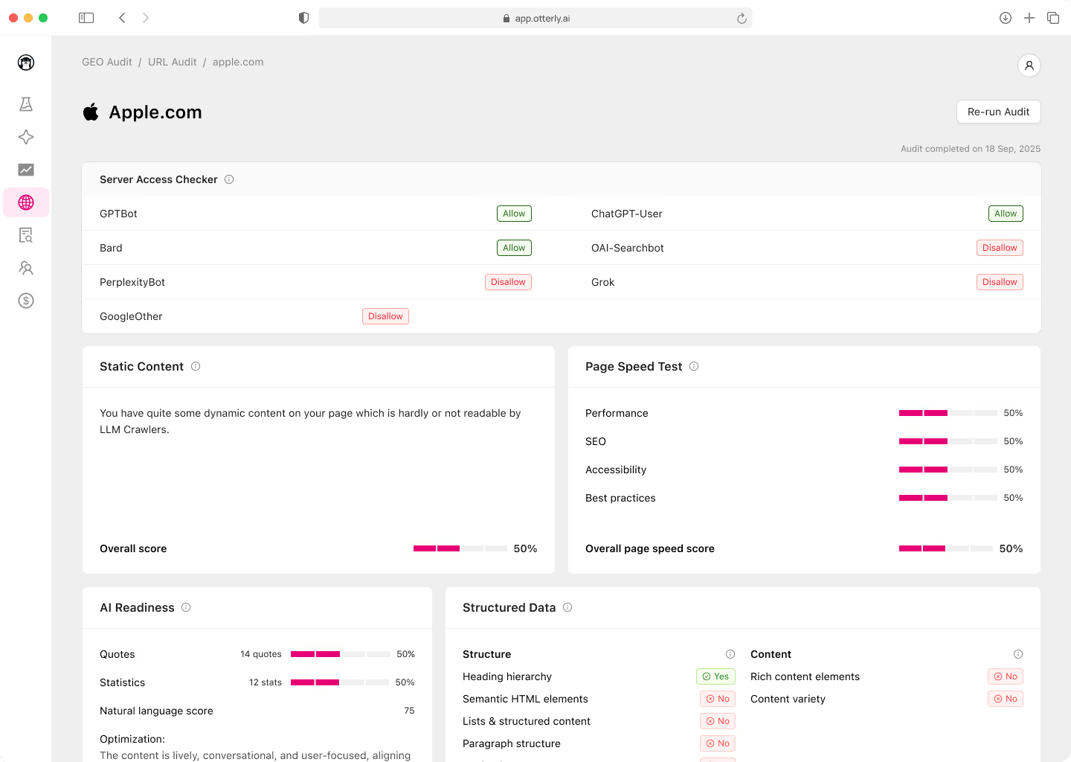
Task: Click the Performance progress bar
Action: tap(948, 413)
